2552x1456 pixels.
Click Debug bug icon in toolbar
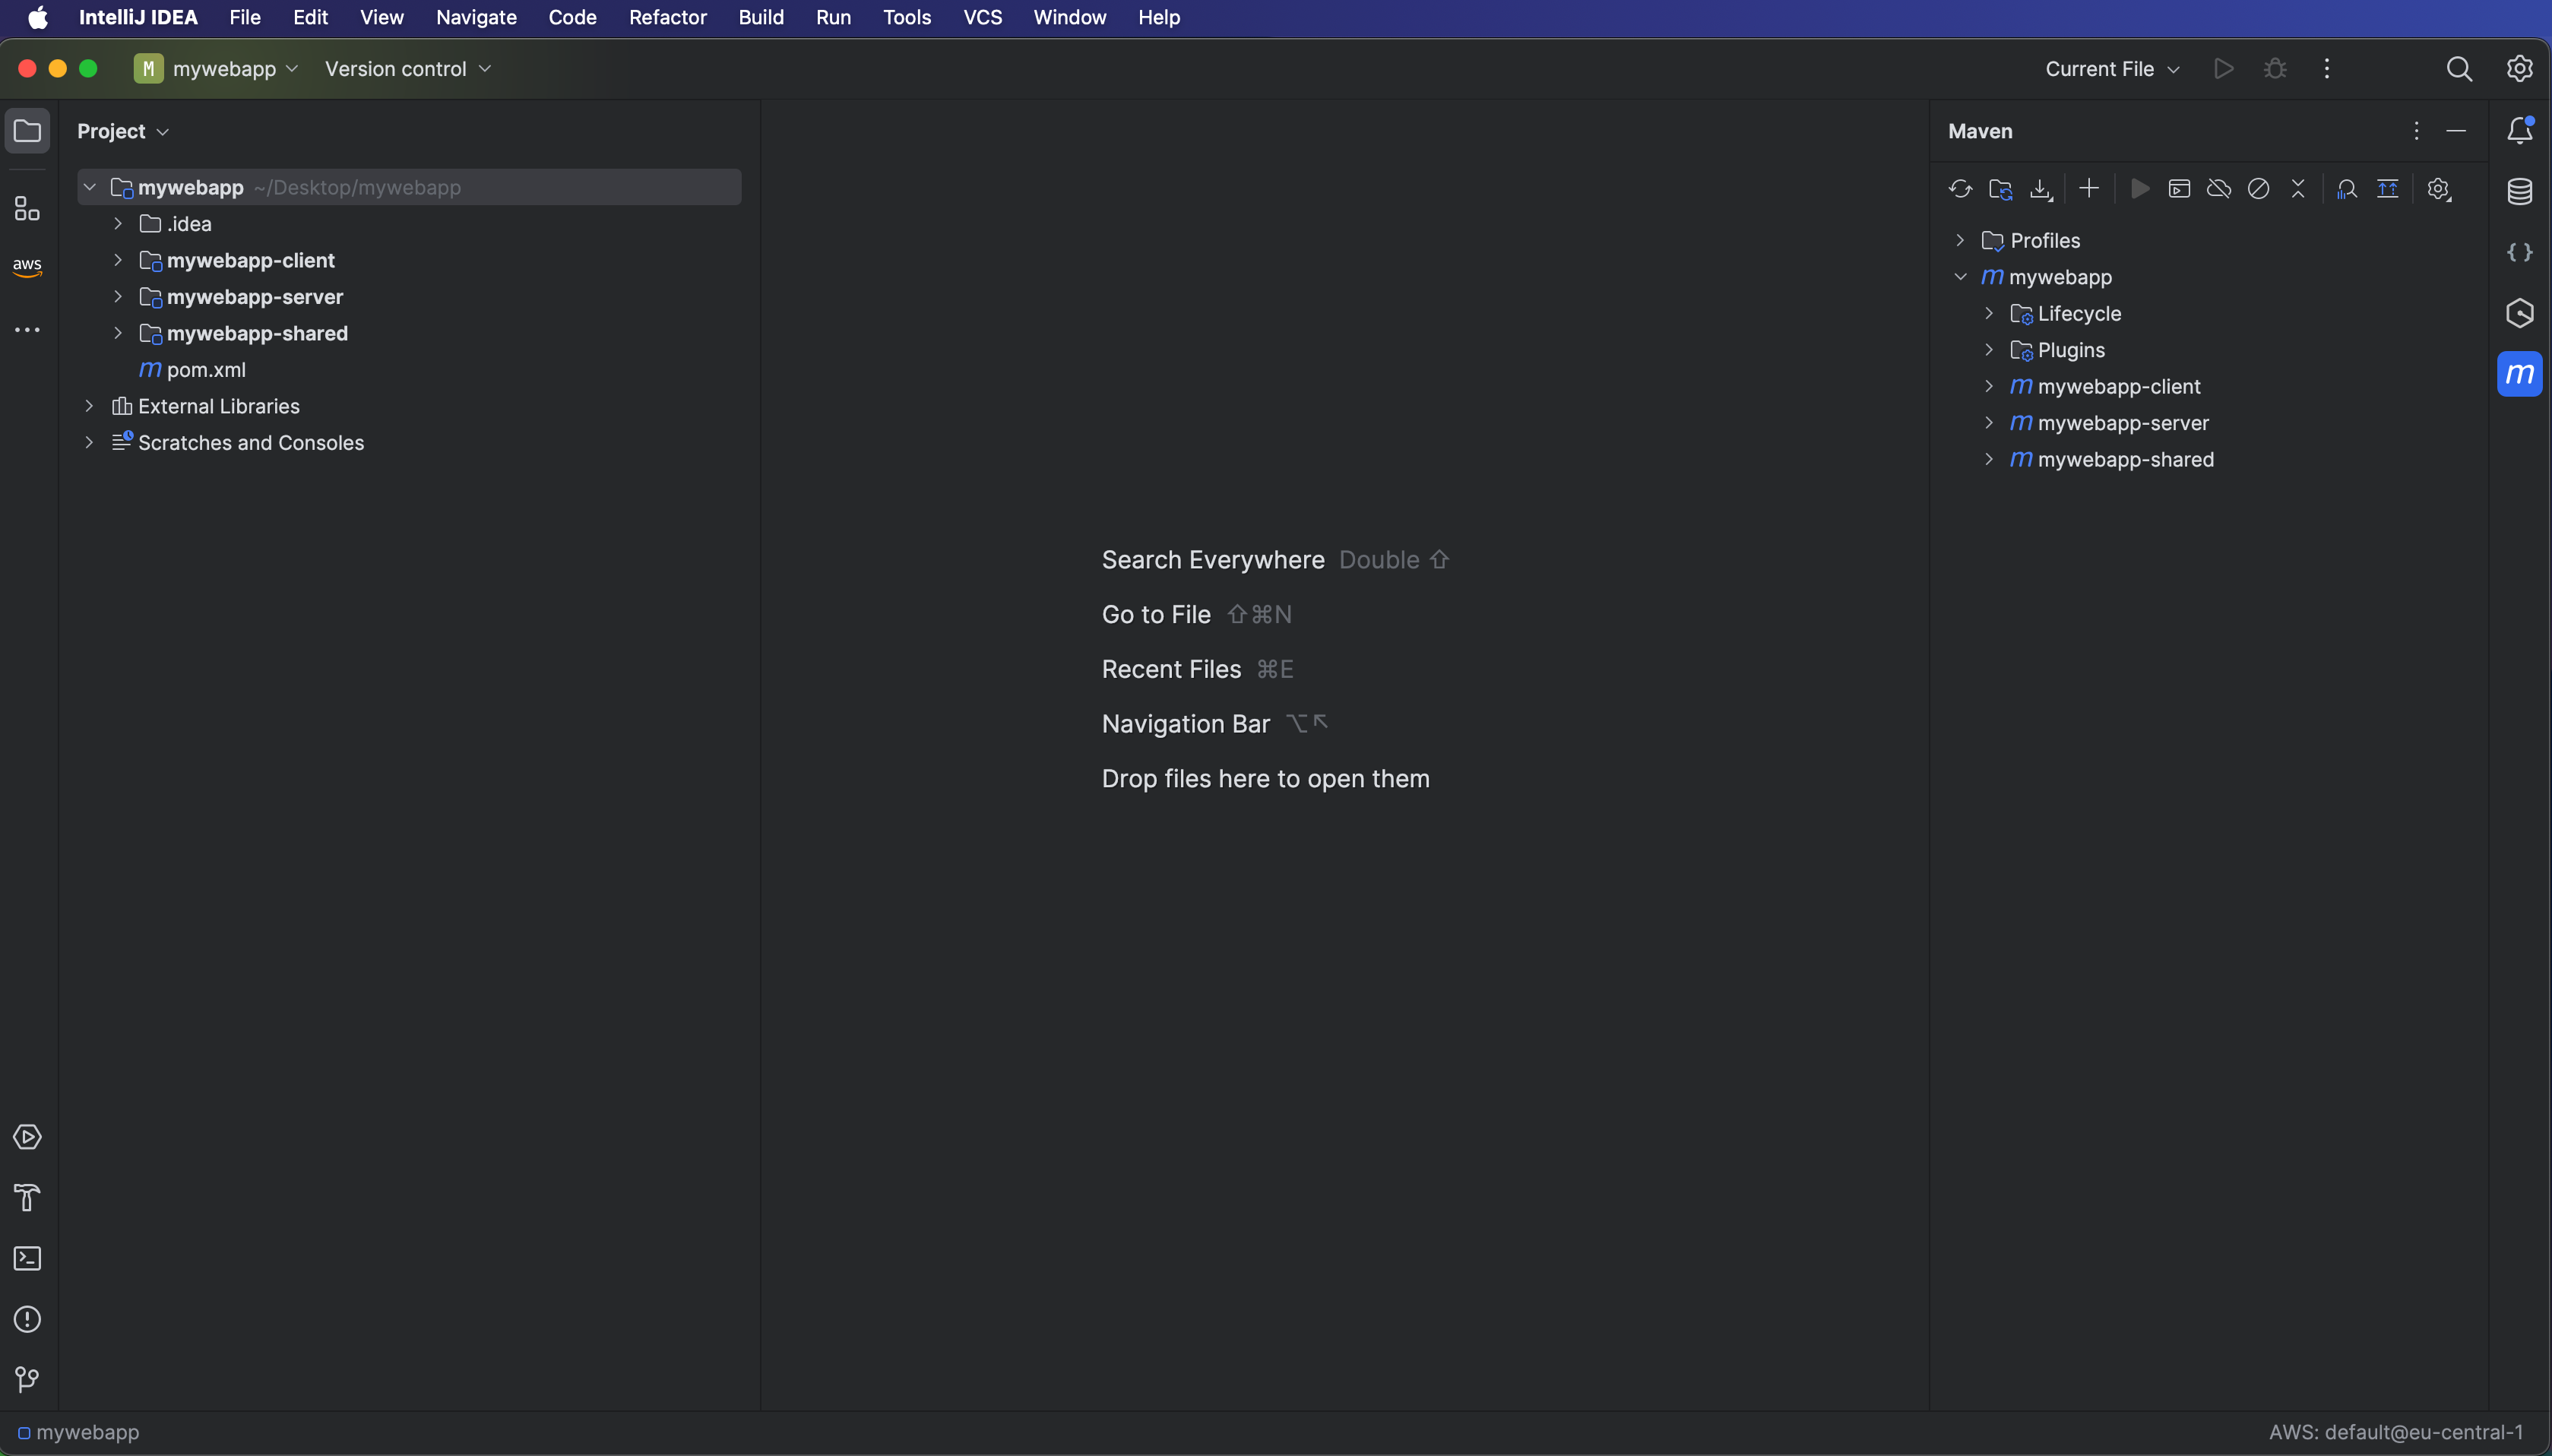pyautogui.click(x=2275, y=69)
